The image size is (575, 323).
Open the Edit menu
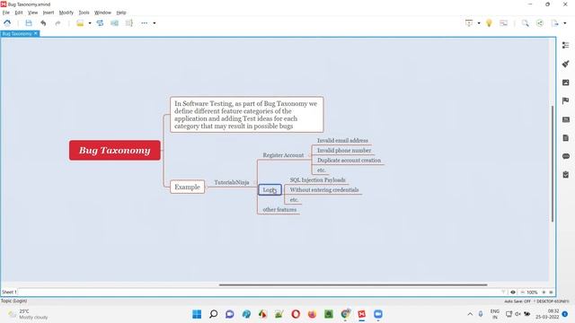click(19, 13)
